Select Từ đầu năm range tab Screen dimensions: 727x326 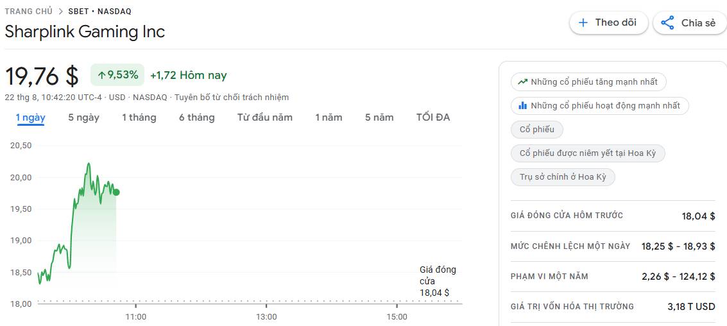265,117
